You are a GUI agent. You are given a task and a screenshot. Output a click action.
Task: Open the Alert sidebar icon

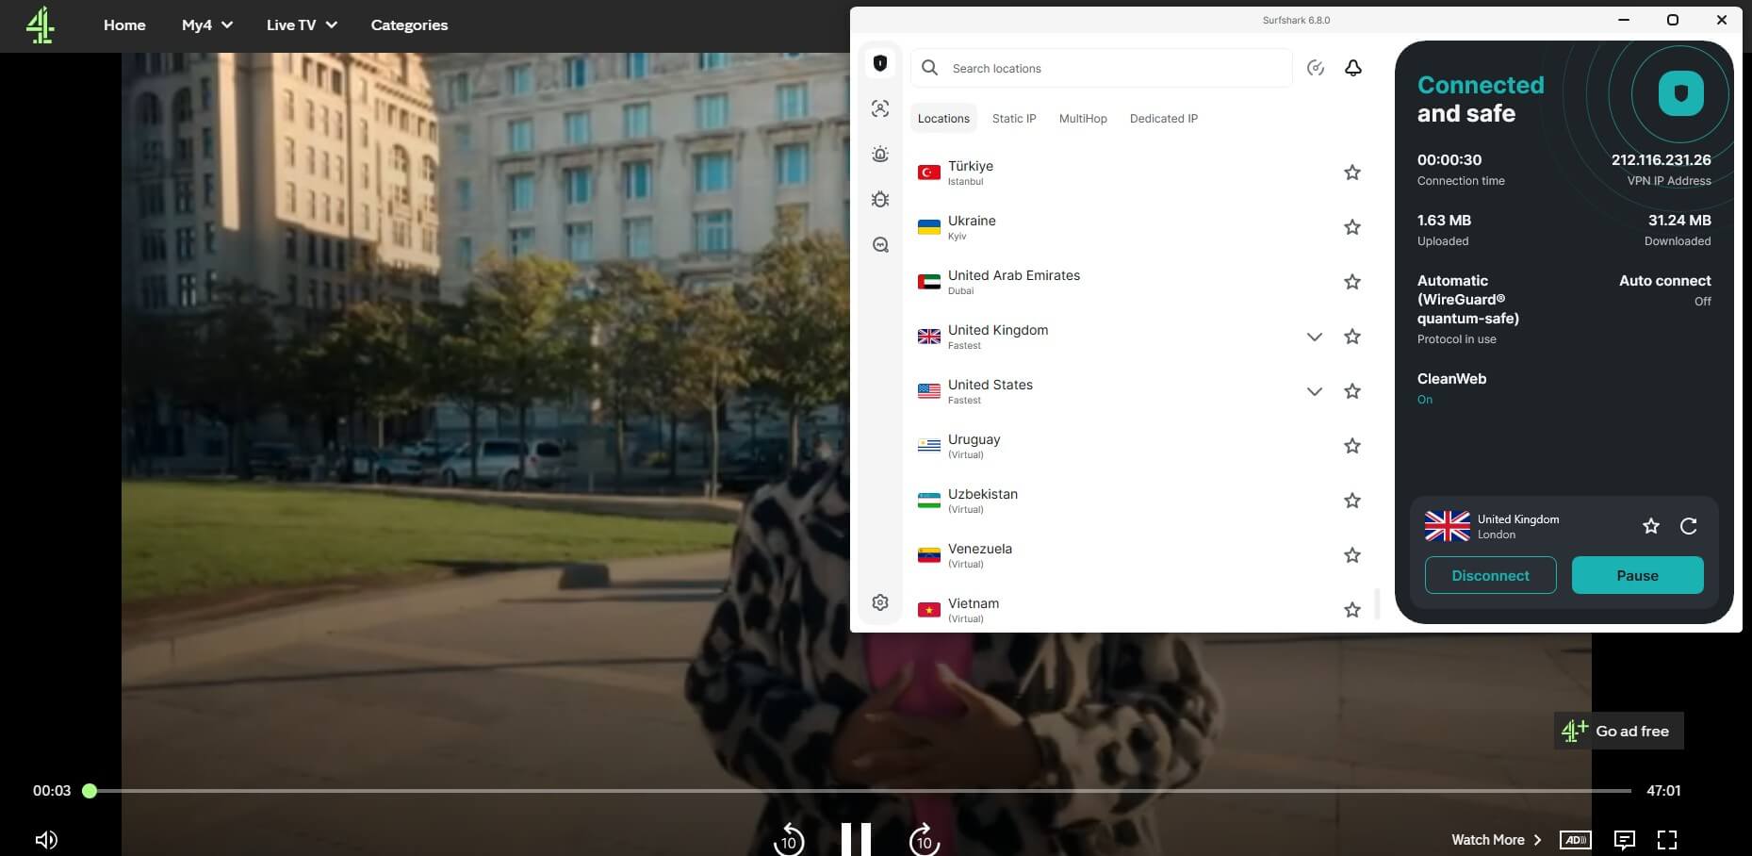[x=880, y=155]
